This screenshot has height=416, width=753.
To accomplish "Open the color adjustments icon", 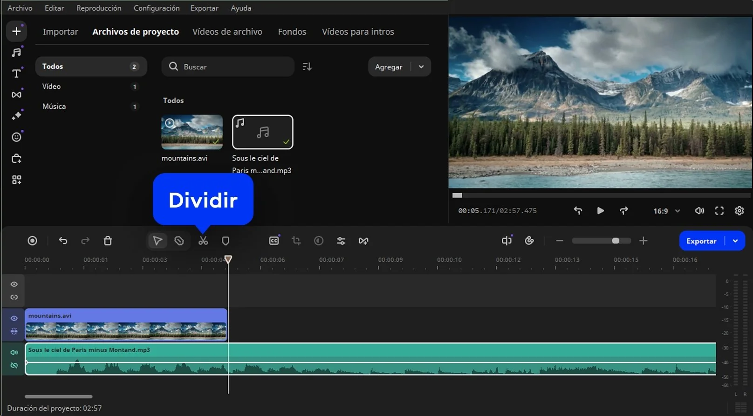I will click(319, 241).
